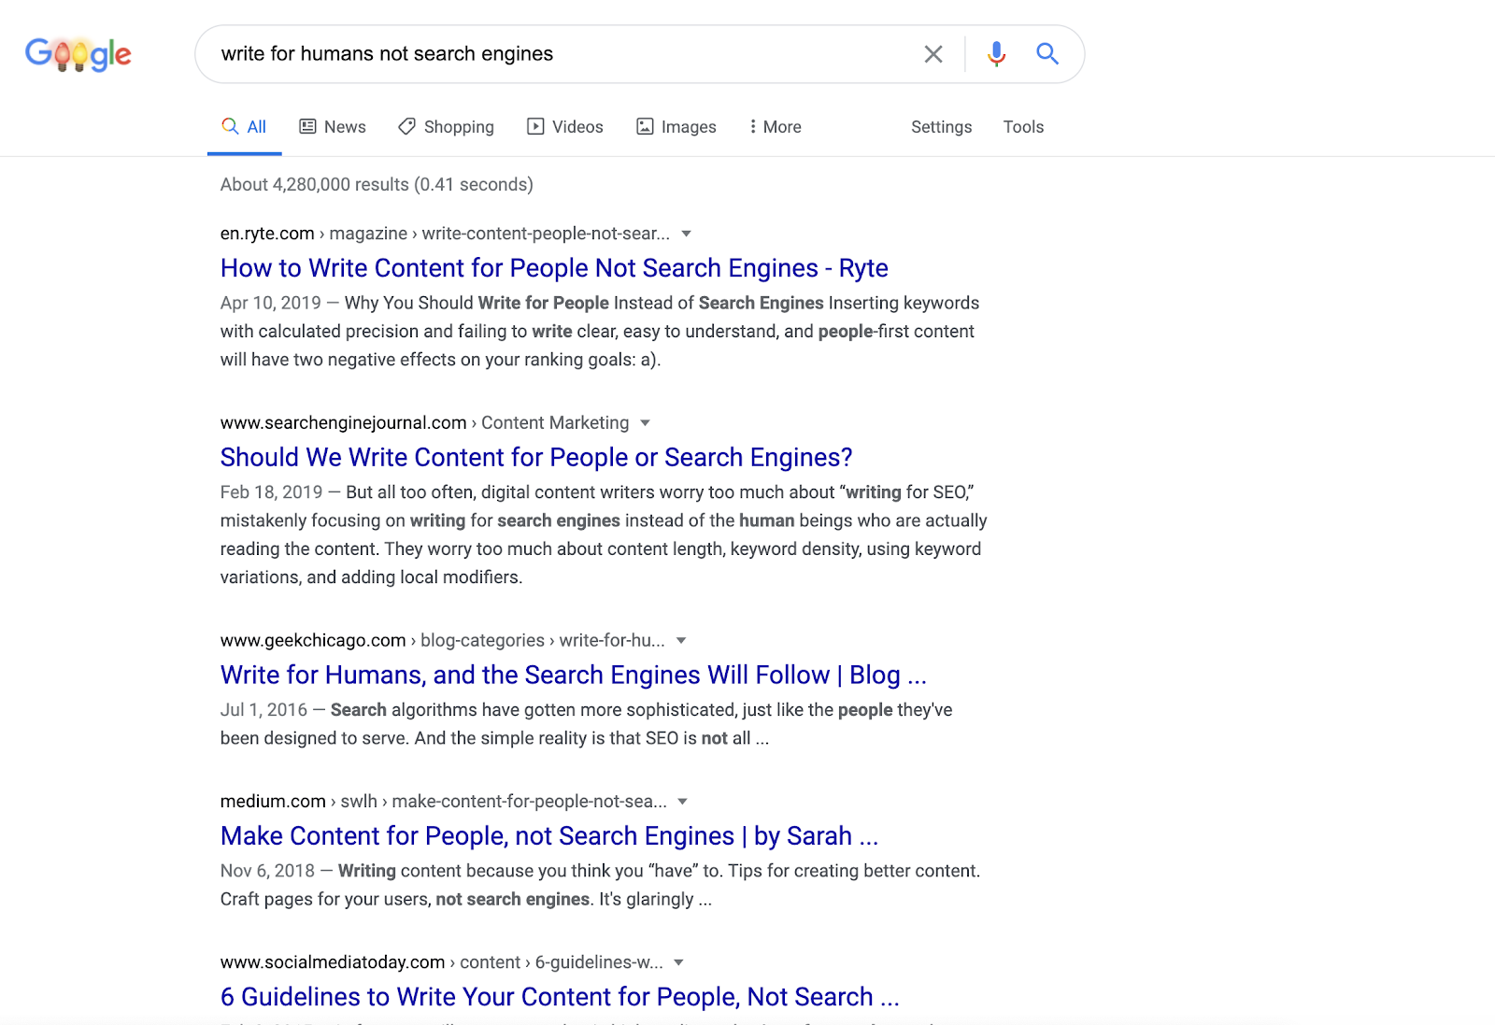Viewport: 1495px width, 1025px height.
Task: Switch to the Videos tab
Action: (565, 127)
